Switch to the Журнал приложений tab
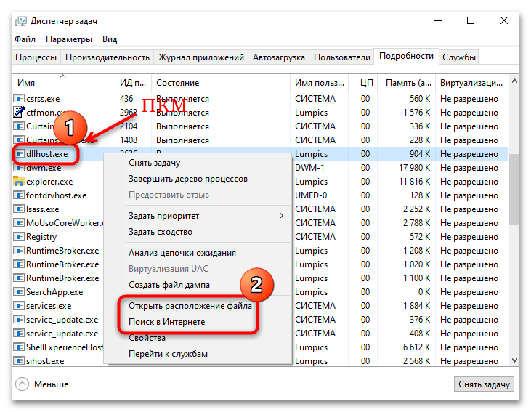Viewport: 531px width, 412px height. (x=200, y=57)
